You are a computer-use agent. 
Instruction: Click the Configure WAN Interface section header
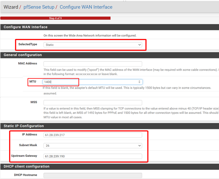coord(26,27)
